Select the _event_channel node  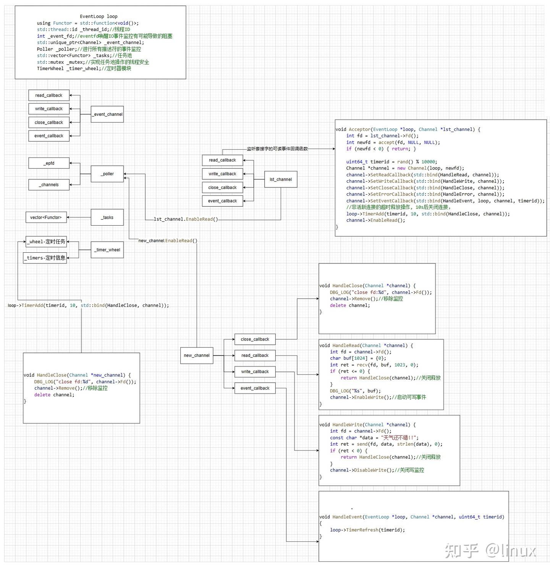pyautogui.click(x=107, y=114)
